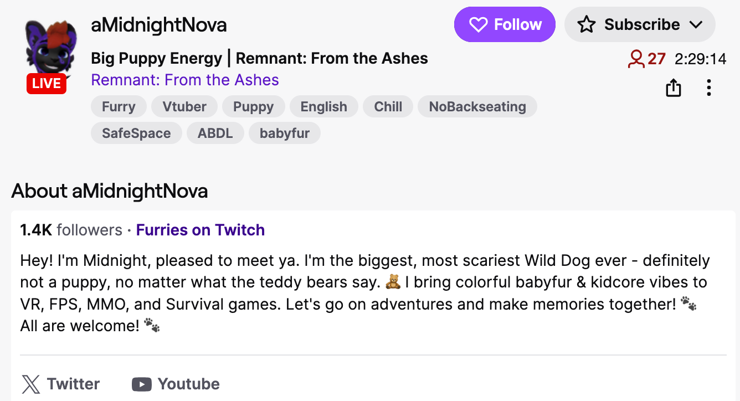Click the Puppy tag pill
The height and width of the screenshot is (401, 740).
(253, 107)
